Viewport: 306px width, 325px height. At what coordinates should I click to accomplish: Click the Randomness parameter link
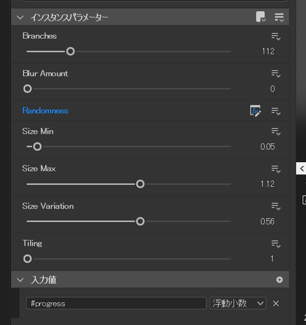45,111
